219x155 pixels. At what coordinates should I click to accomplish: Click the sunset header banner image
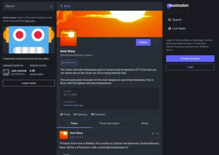pyautogui.click(x=109, y=24)
